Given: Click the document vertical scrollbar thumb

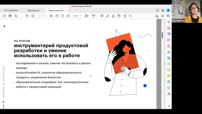Looking at the screenshot, I should tap(162, 35).
